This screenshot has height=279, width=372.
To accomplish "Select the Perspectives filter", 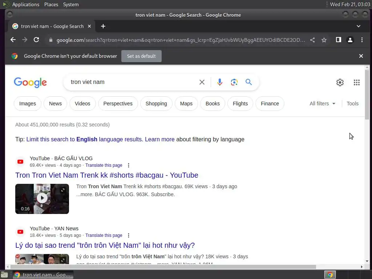I will tap(118, 104).
